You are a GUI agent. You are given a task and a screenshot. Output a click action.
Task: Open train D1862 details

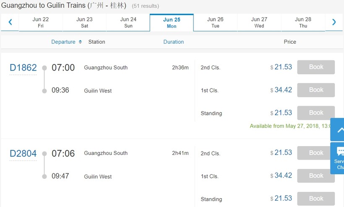point(23,68)
